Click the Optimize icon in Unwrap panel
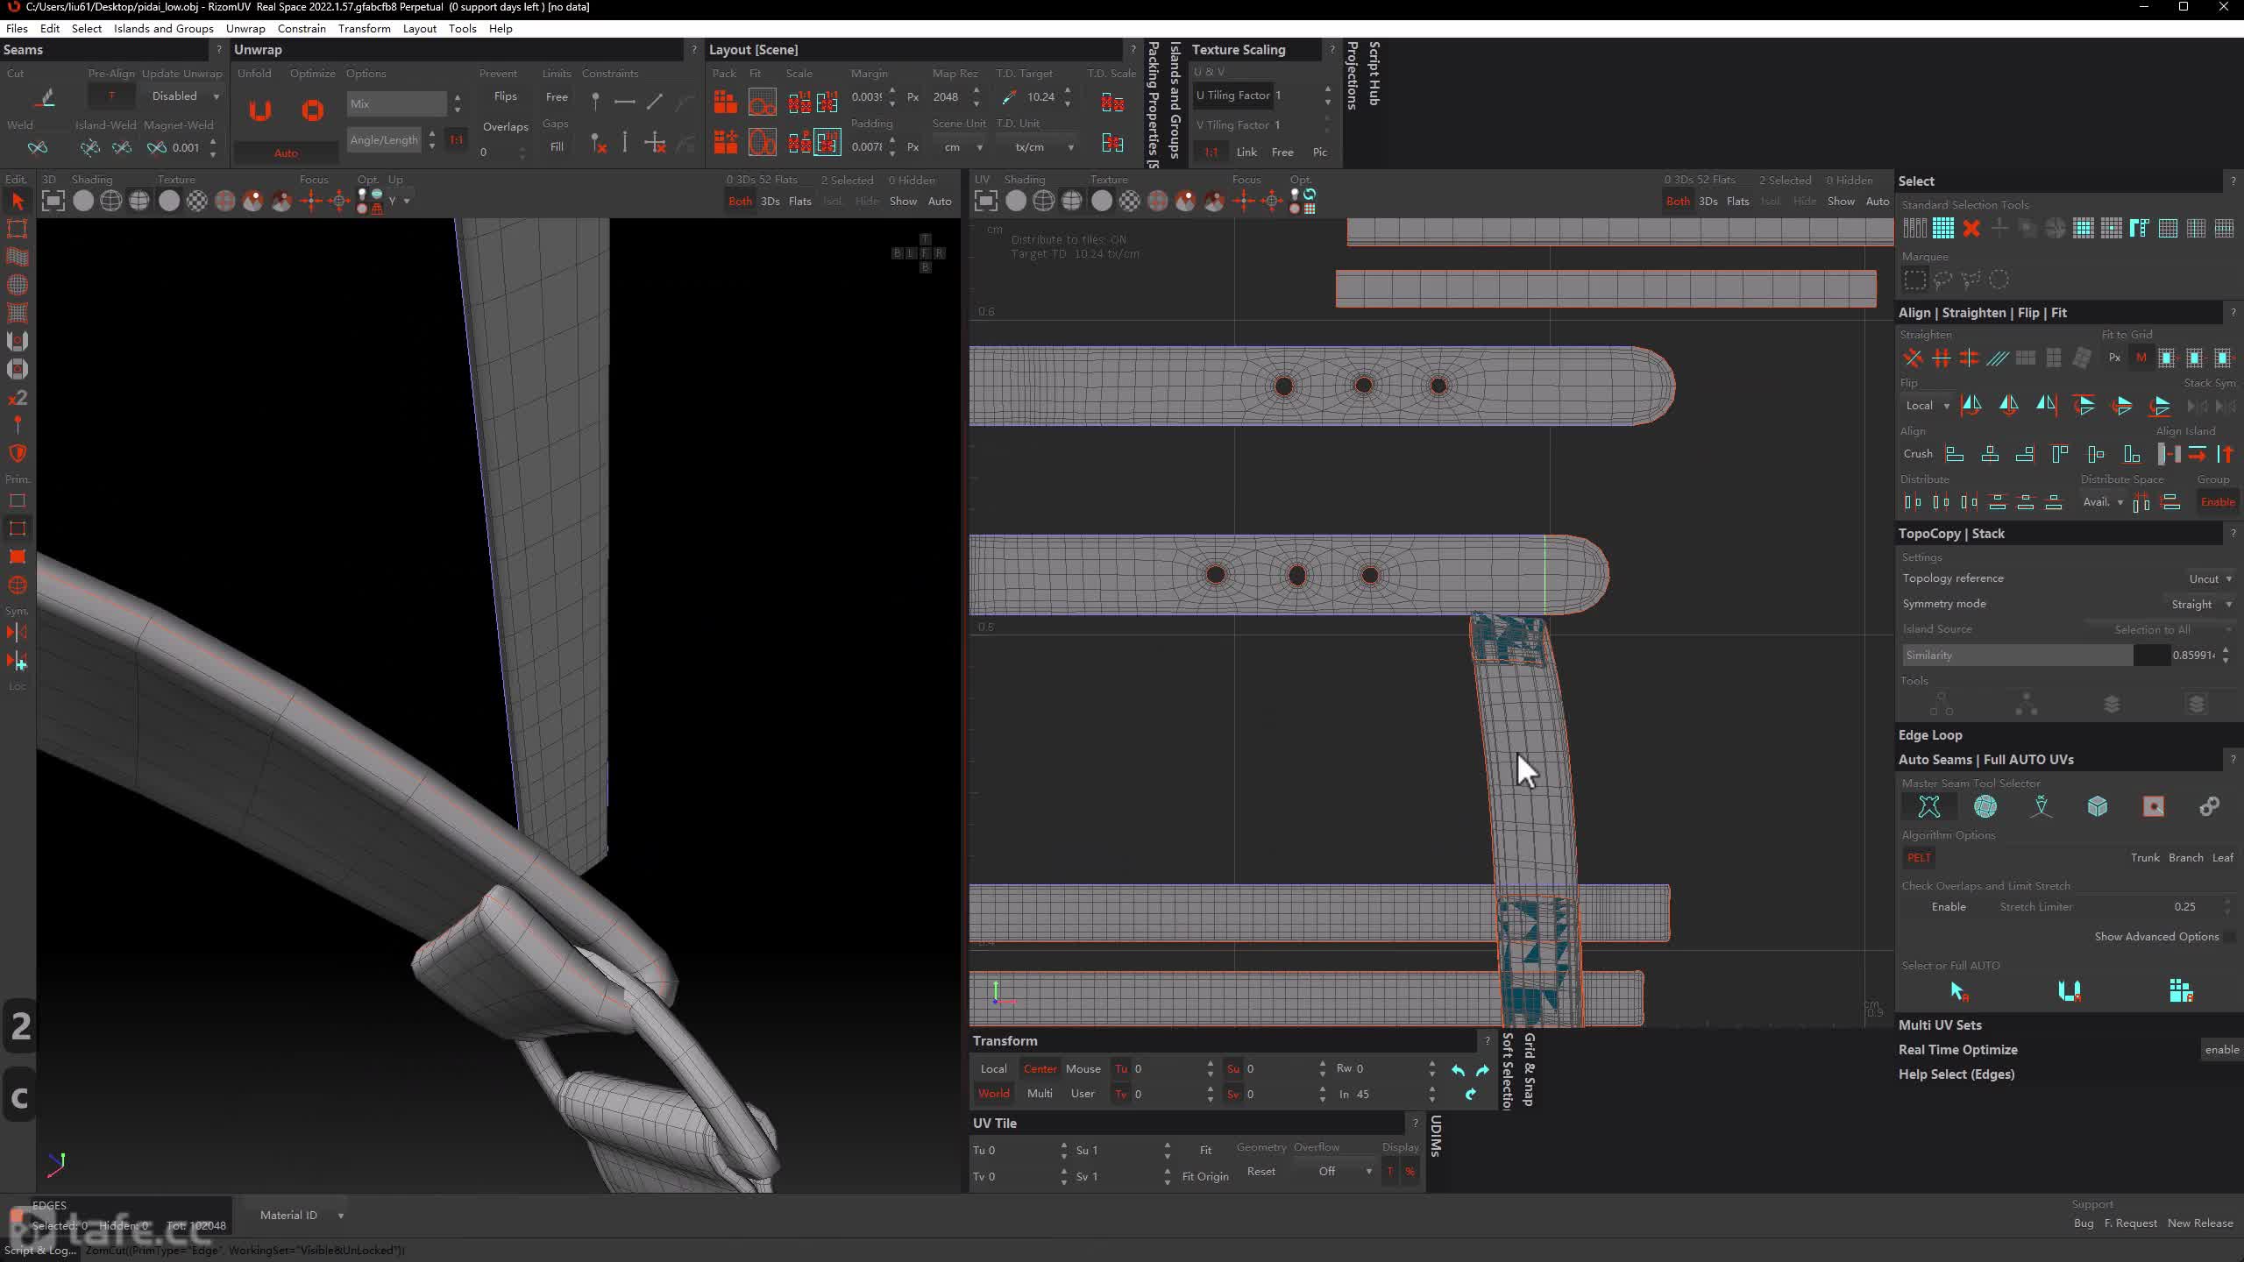Image resolution: width=2244 pixels, height=1262 pixels. [x=312, y=110]
